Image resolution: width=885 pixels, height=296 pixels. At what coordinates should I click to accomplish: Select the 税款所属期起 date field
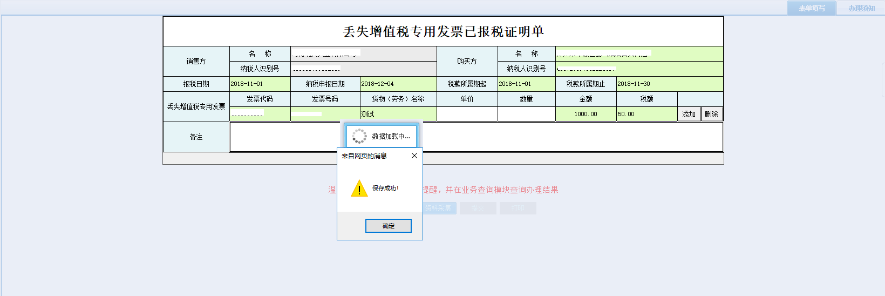(526, 84)
